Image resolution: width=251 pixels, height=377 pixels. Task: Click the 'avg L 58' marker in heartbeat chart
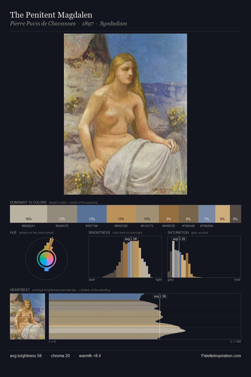(x=160, y=296)
